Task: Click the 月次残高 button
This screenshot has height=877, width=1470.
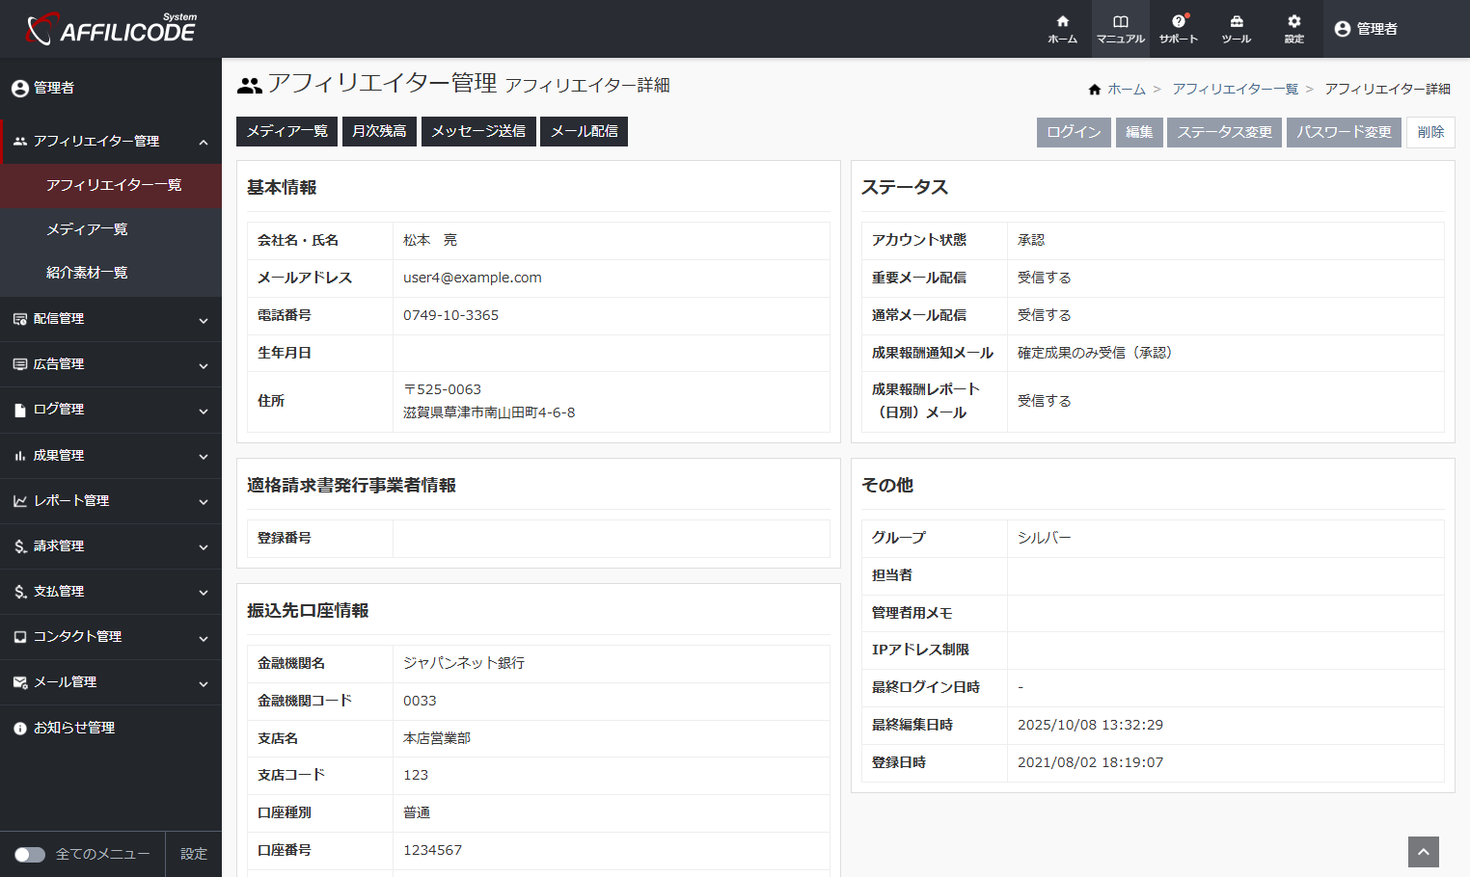Action: [379, 131]
